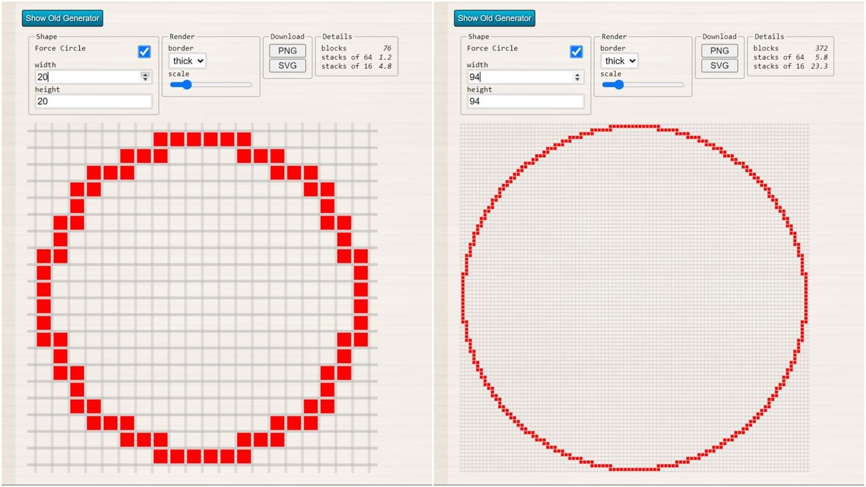
Task: Click the stepper arrows beside the 94 width
Action: [x=577, y=77]
